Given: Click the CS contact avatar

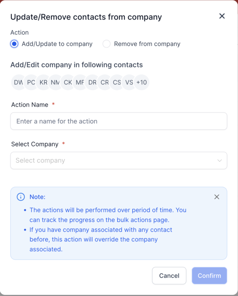Looking at the screenshot, I should click(117, 82).
